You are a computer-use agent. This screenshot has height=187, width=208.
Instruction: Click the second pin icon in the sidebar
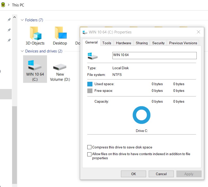[x=9, y=30]
